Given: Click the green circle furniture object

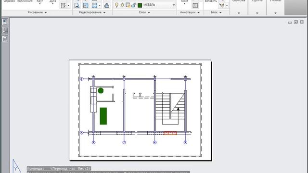Looking at the screenshot, I should coord(101,91).
